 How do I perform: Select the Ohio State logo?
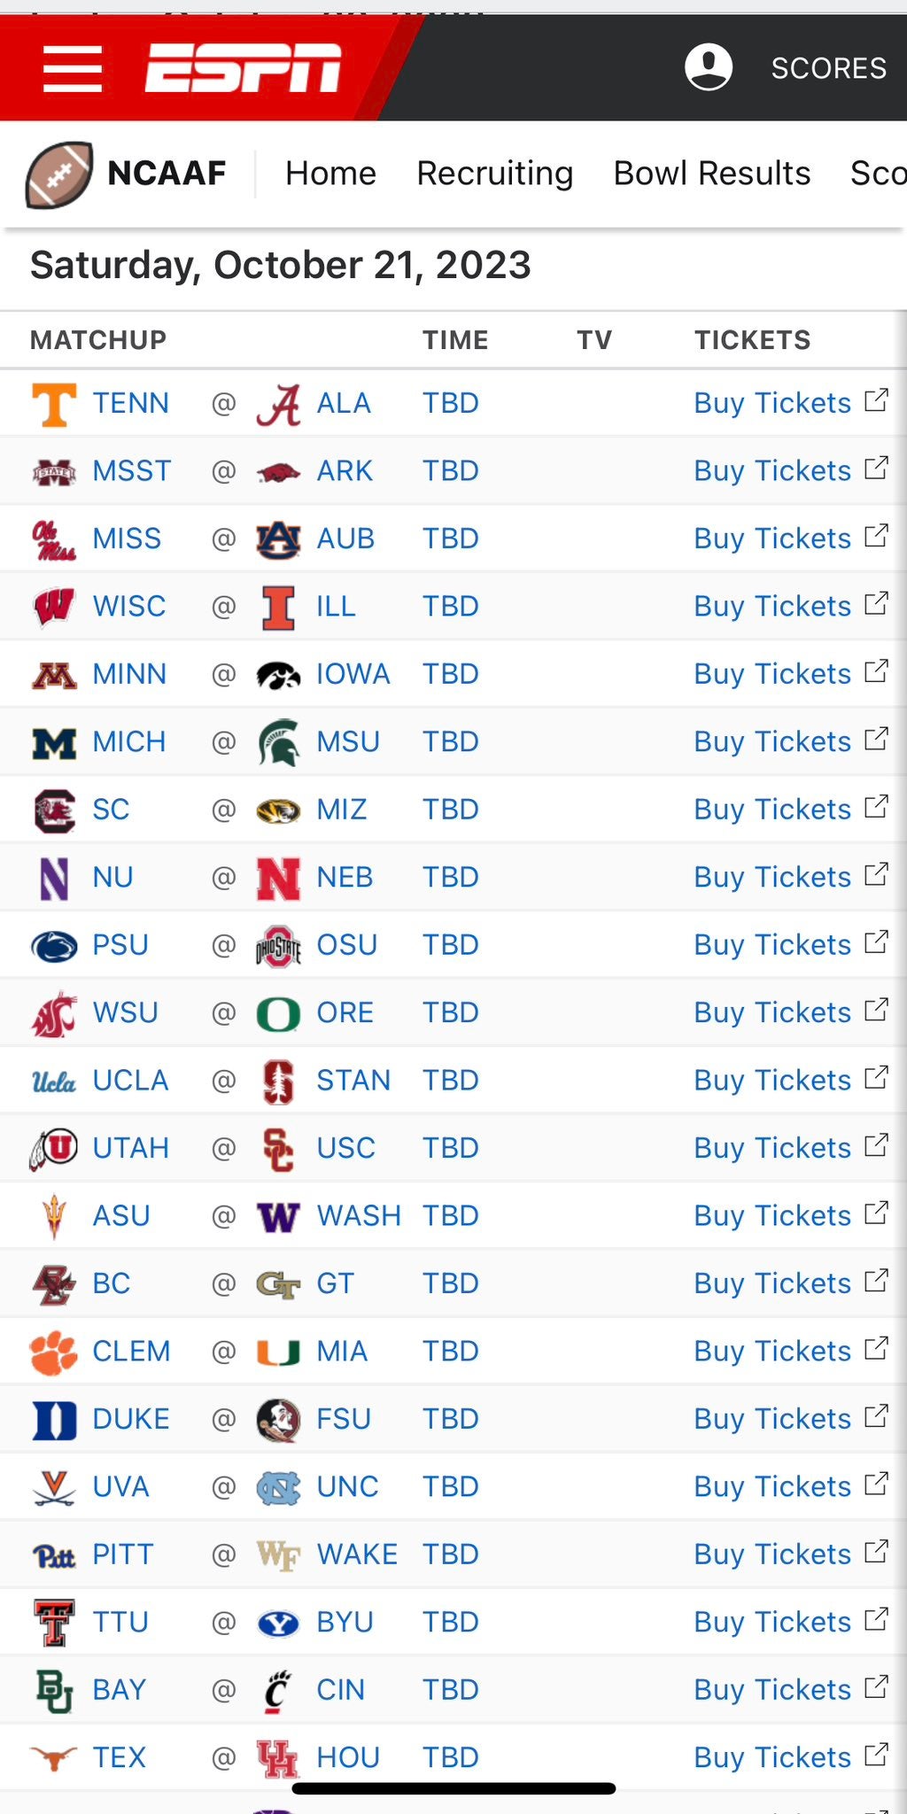[278, 946]
